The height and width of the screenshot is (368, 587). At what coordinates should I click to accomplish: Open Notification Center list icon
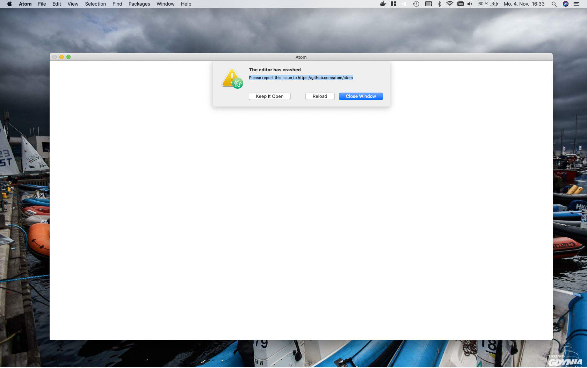click(576, 4)
